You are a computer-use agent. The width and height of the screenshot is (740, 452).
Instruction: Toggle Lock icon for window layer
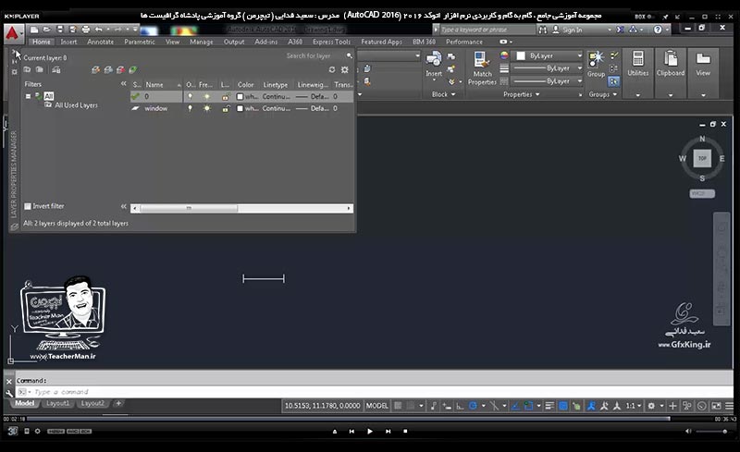pyautogui.click(x=226, y=108)
